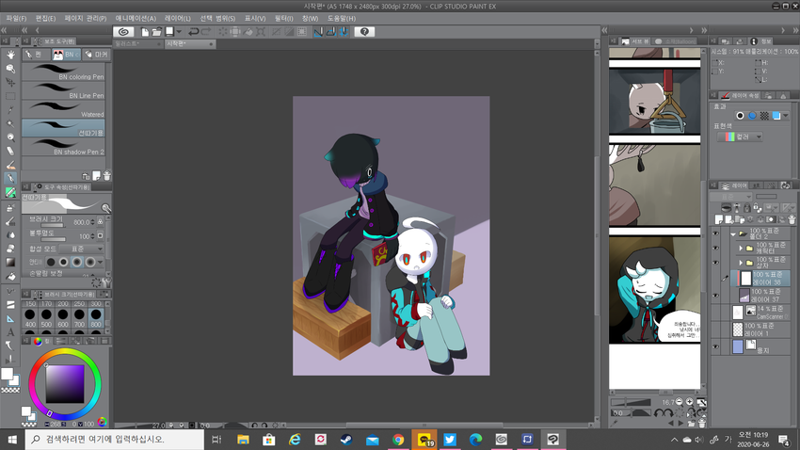This screenshot has height=450, width=800.
Task: Show the hidden CamScanner layer
Action: [715, 313]
